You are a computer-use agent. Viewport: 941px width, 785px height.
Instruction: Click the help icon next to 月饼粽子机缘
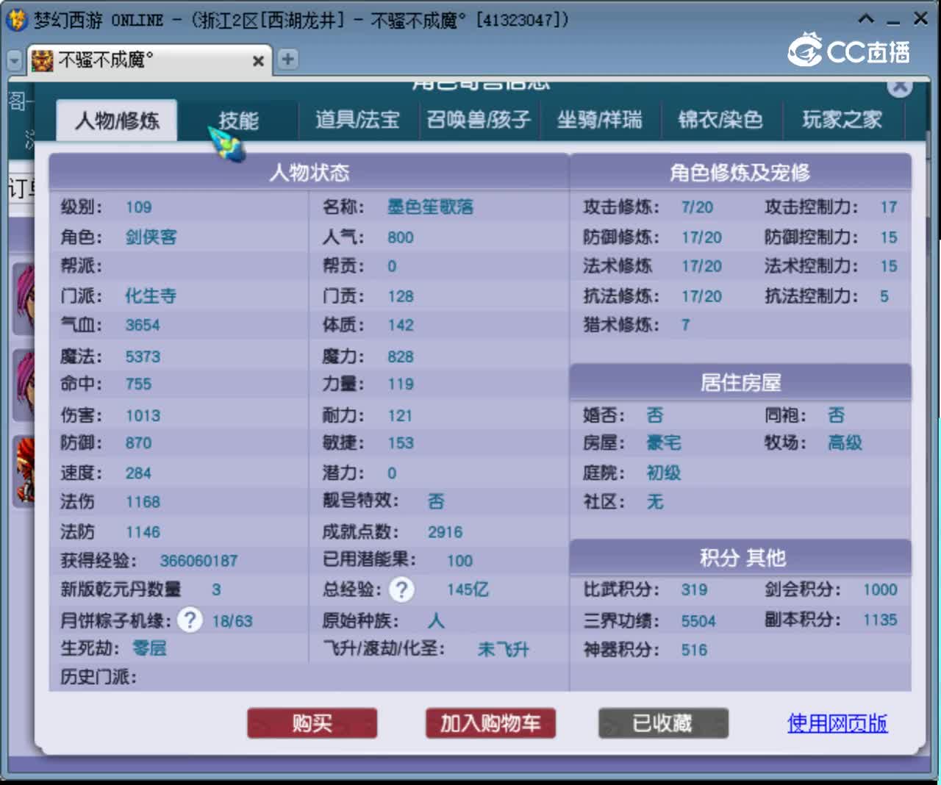[x=190, y=620]
